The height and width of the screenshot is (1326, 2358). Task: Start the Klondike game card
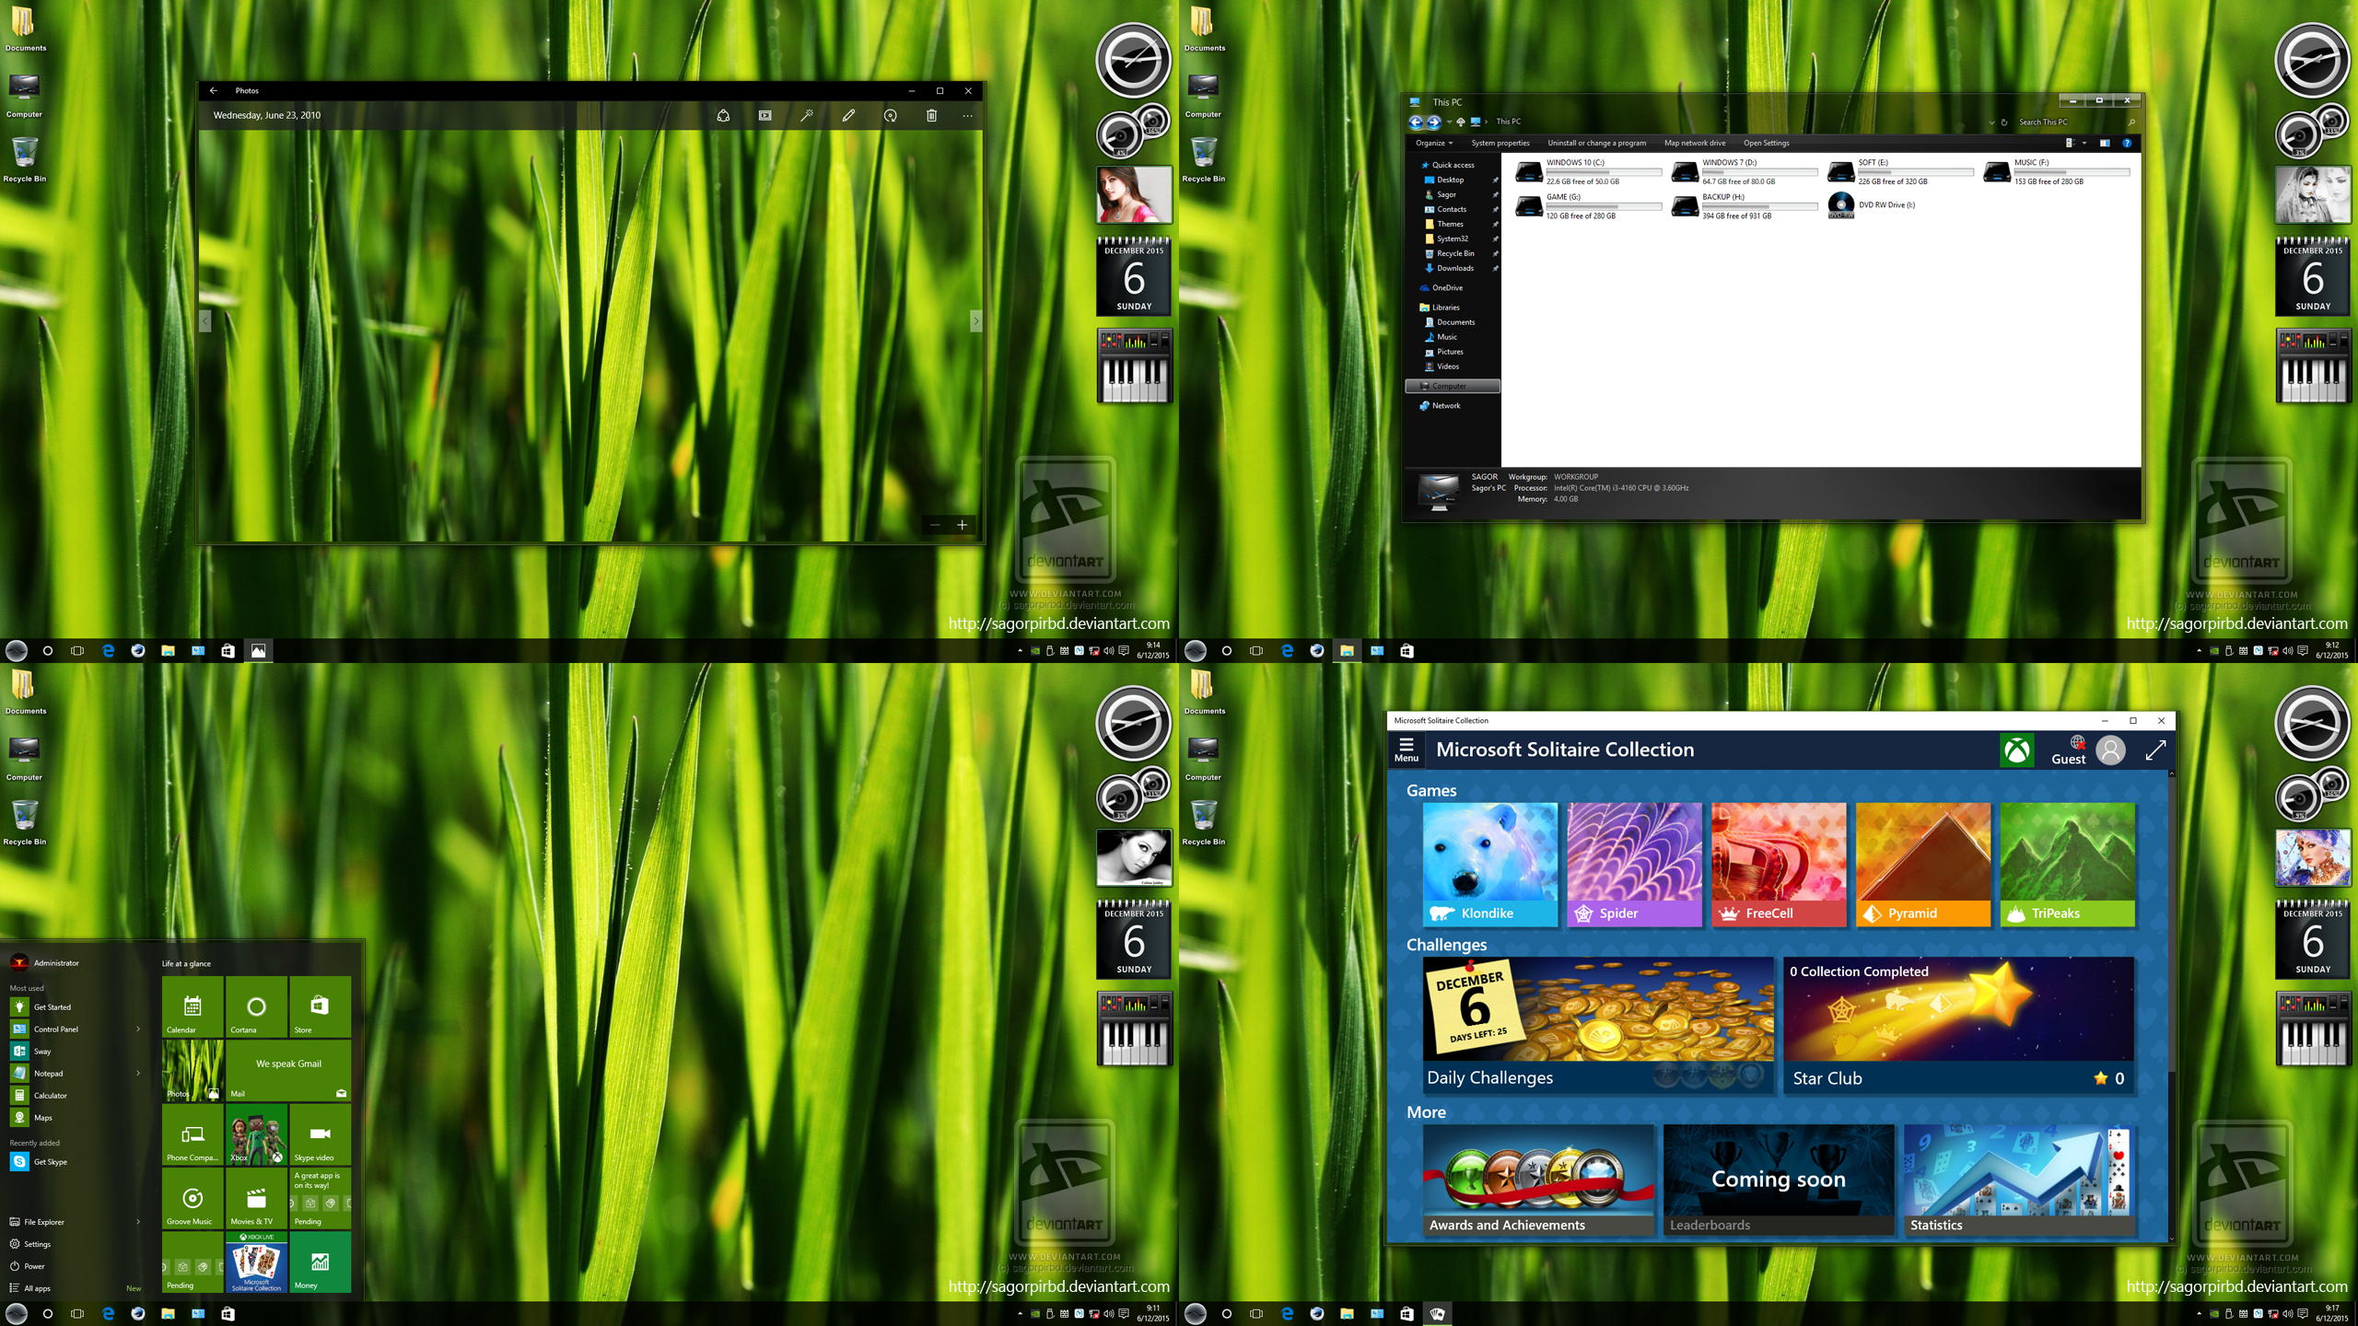[x=1489, y=864]
